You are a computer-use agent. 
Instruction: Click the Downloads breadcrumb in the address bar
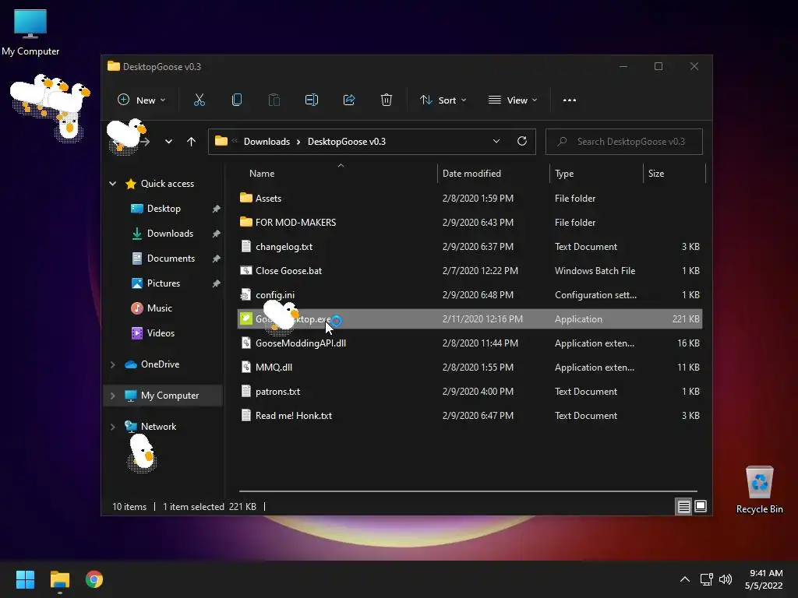(267, 142)
